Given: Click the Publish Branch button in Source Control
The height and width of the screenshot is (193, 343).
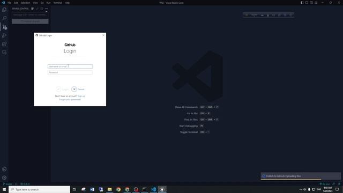Looking at the screenshot, I should [x=30, y=21].
